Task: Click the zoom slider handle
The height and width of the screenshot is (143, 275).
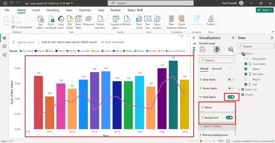Action: [201, 141]
